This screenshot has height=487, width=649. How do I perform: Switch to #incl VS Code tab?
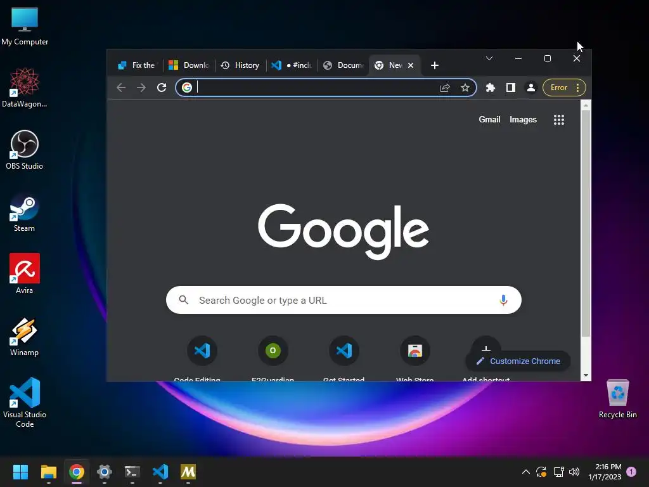pyautogui.click(x=292, y=65)
